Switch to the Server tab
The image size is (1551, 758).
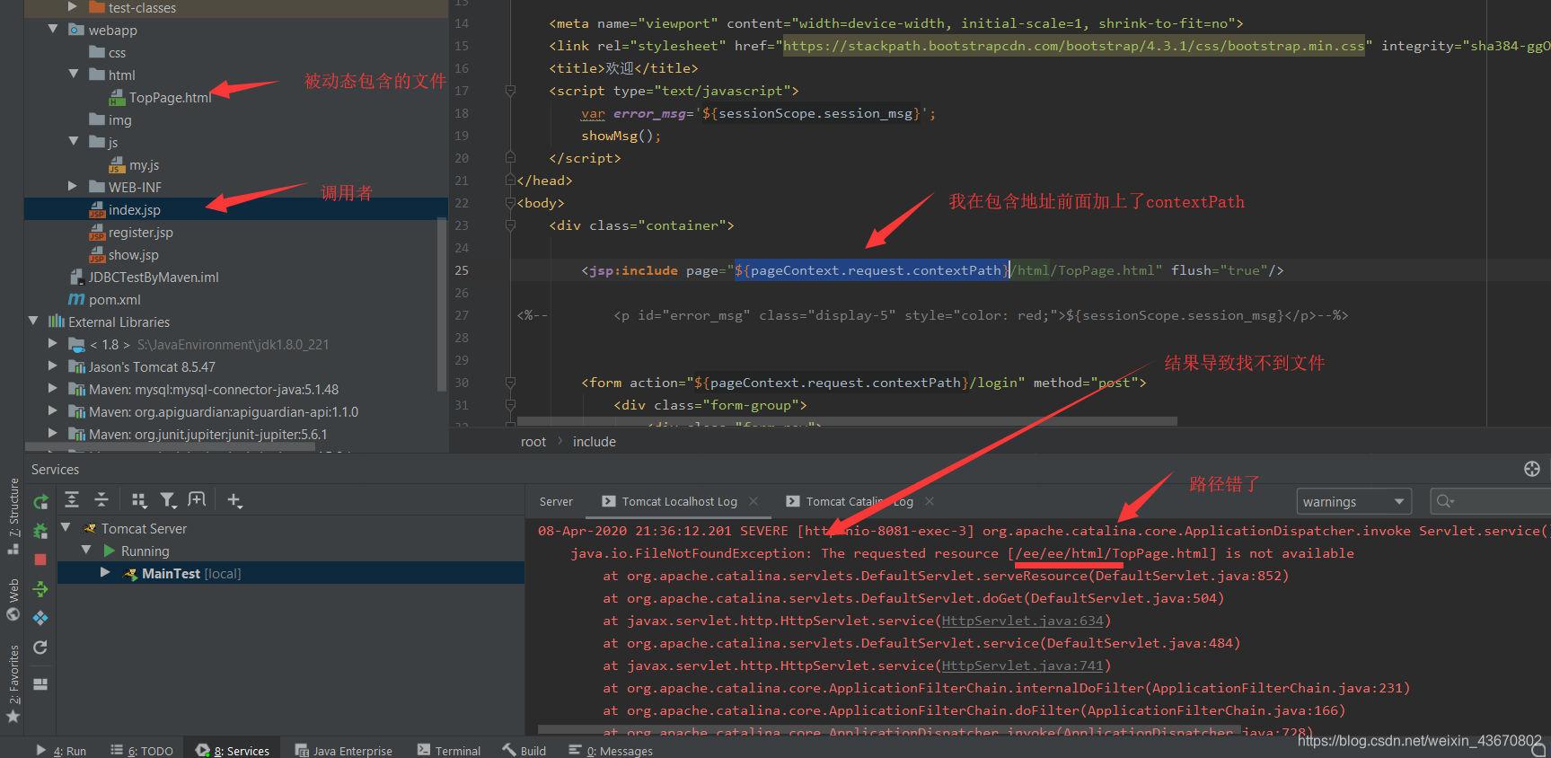[x=556, y=502]
